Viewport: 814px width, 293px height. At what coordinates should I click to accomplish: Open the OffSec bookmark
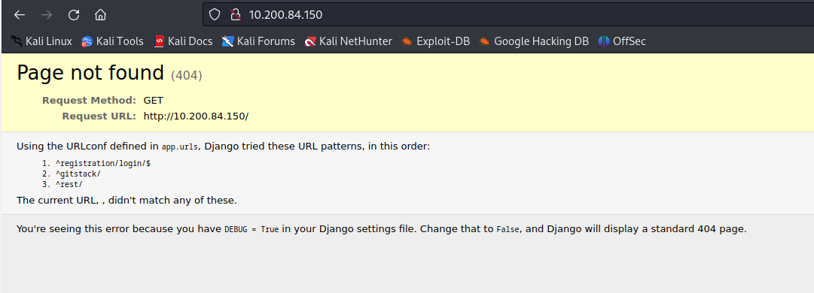pos(622,41)
